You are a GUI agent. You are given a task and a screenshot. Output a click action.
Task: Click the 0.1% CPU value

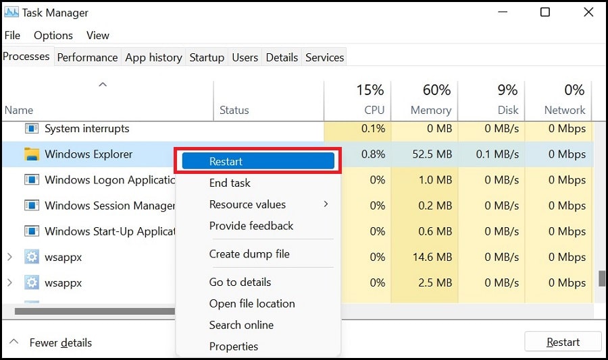point(373,129)
